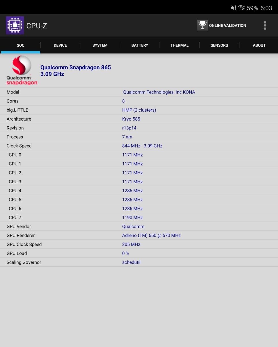Tap the Scaling Governor label
Image resolution: width=278 pixels, height=347 pixels.
pos(24,262)
